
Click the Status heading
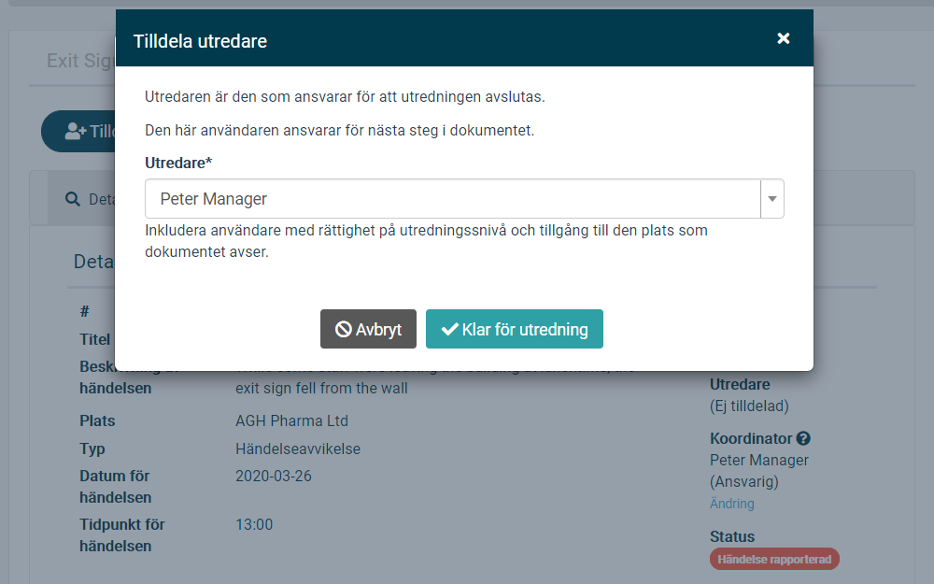click(x=732, y=536)
